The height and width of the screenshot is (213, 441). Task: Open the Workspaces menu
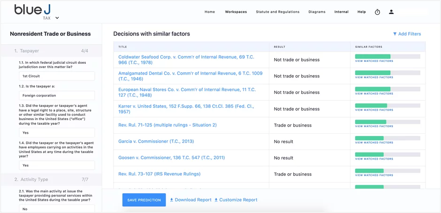236,12
